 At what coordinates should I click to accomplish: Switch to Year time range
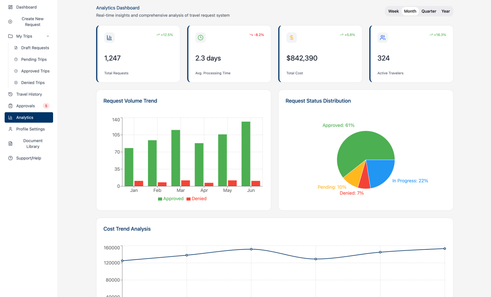[x=446, y=11]
